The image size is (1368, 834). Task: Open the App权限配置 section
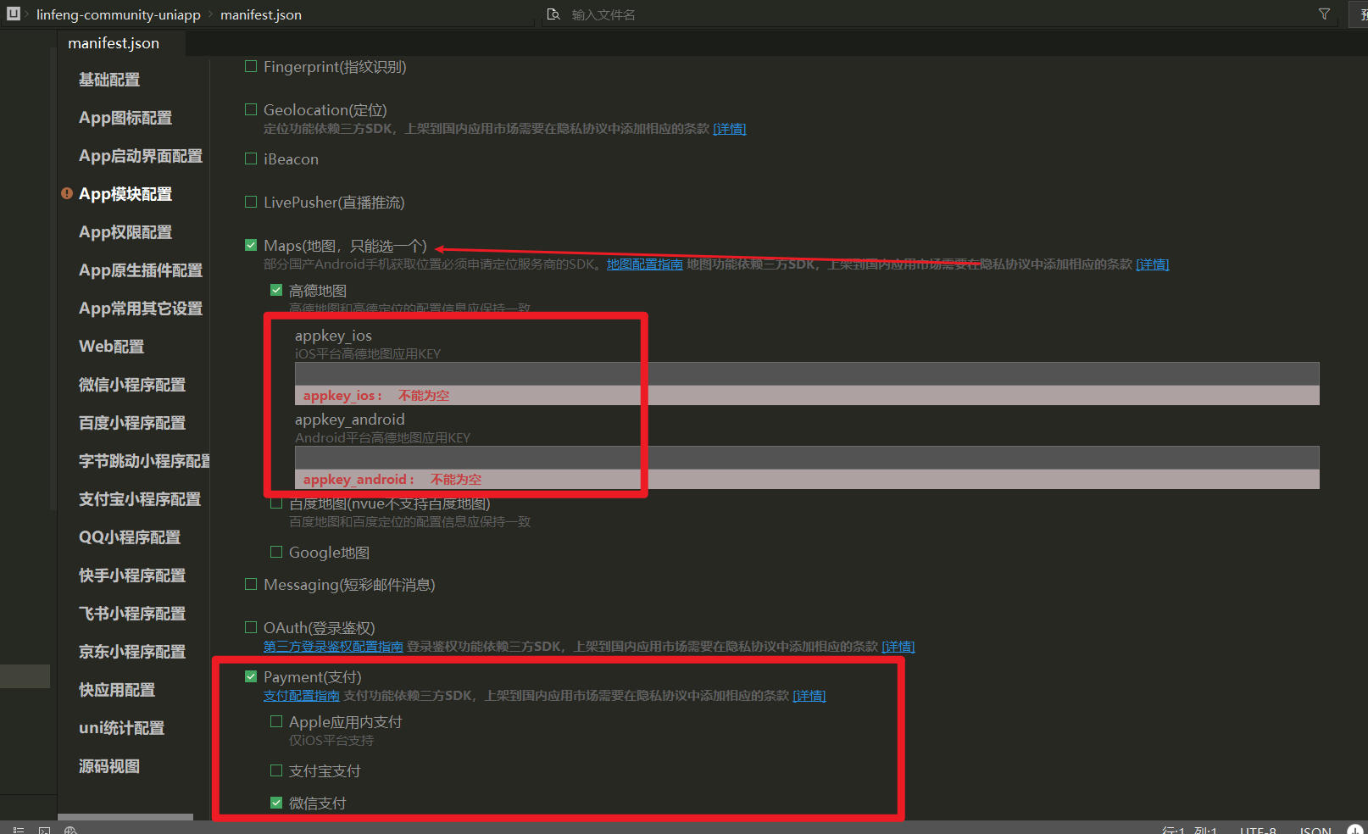[125, 232]
